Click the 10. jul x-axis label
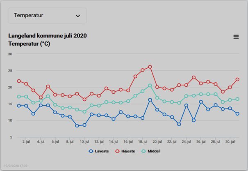 [84, 141]
